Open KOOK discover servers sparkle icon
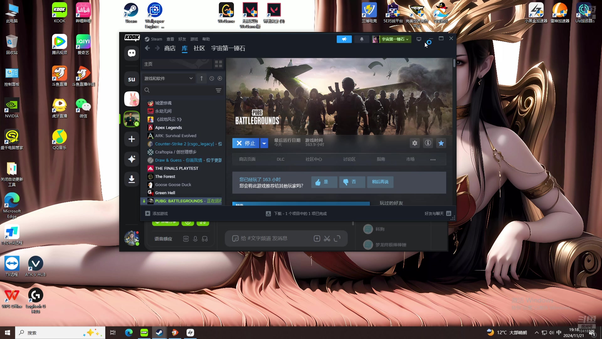Image resolution: width=602 pixels, height=339 pixels. [x=131, y=159]
